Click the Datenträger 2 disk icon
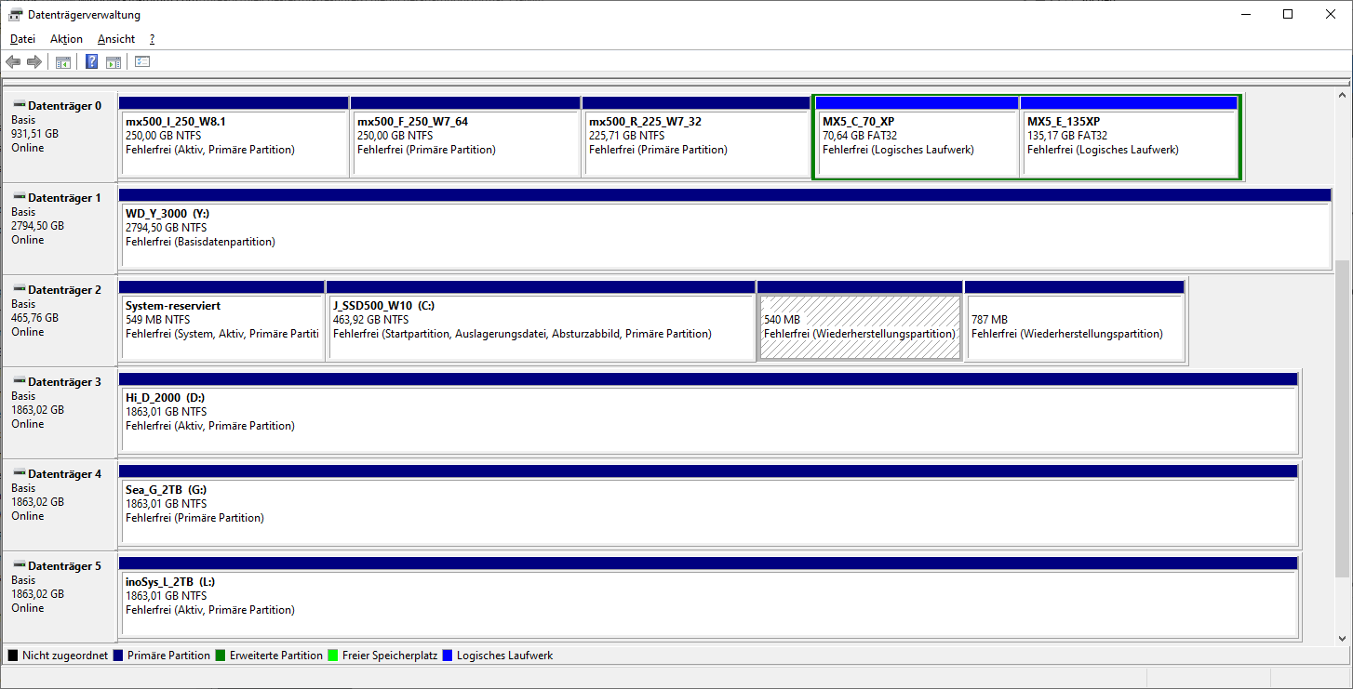This screenshot has height=689, width=1353. pyautogui.click(x=19, y=289)
